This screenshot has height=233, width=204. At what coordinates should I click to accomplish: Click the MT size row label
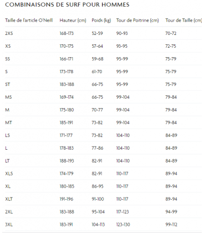pos(8,123)
